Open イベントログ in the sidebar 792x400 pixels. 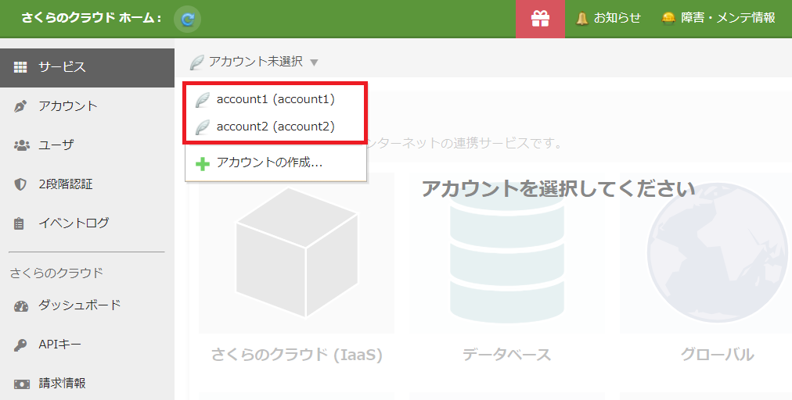click(74, 223)
